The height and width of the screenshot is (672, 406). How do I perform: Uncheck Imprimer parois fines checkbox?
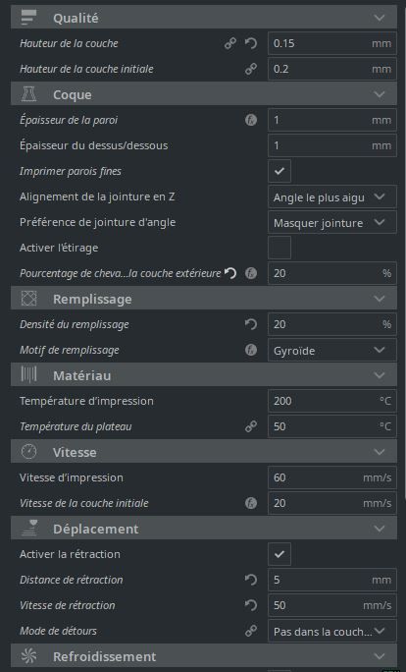(x=279, y=171)
